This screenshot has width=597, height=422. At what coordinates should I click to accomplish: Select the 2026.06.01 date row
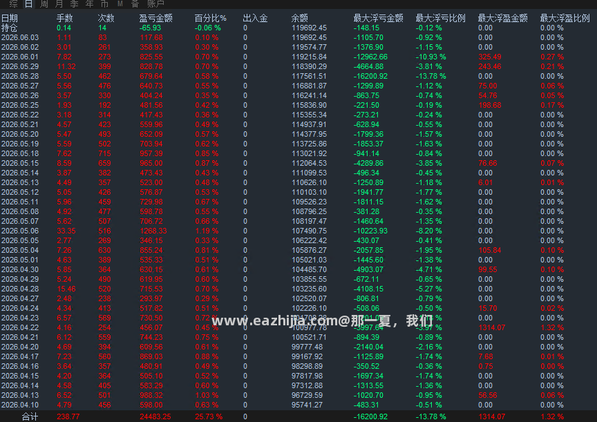tap(20, 57)
